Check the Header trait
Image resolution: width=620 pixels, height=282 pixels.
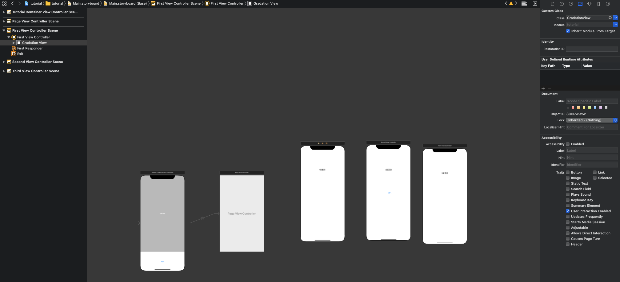point(568,244)
